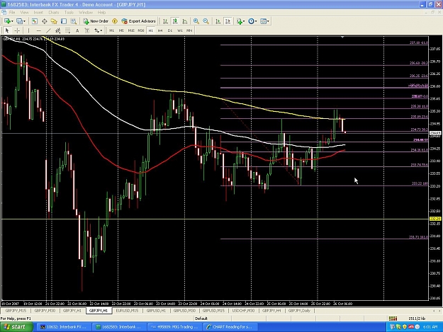443x332 pixels.
Task: Toggle chart auto scroll
Action: [x=218, y=21]
